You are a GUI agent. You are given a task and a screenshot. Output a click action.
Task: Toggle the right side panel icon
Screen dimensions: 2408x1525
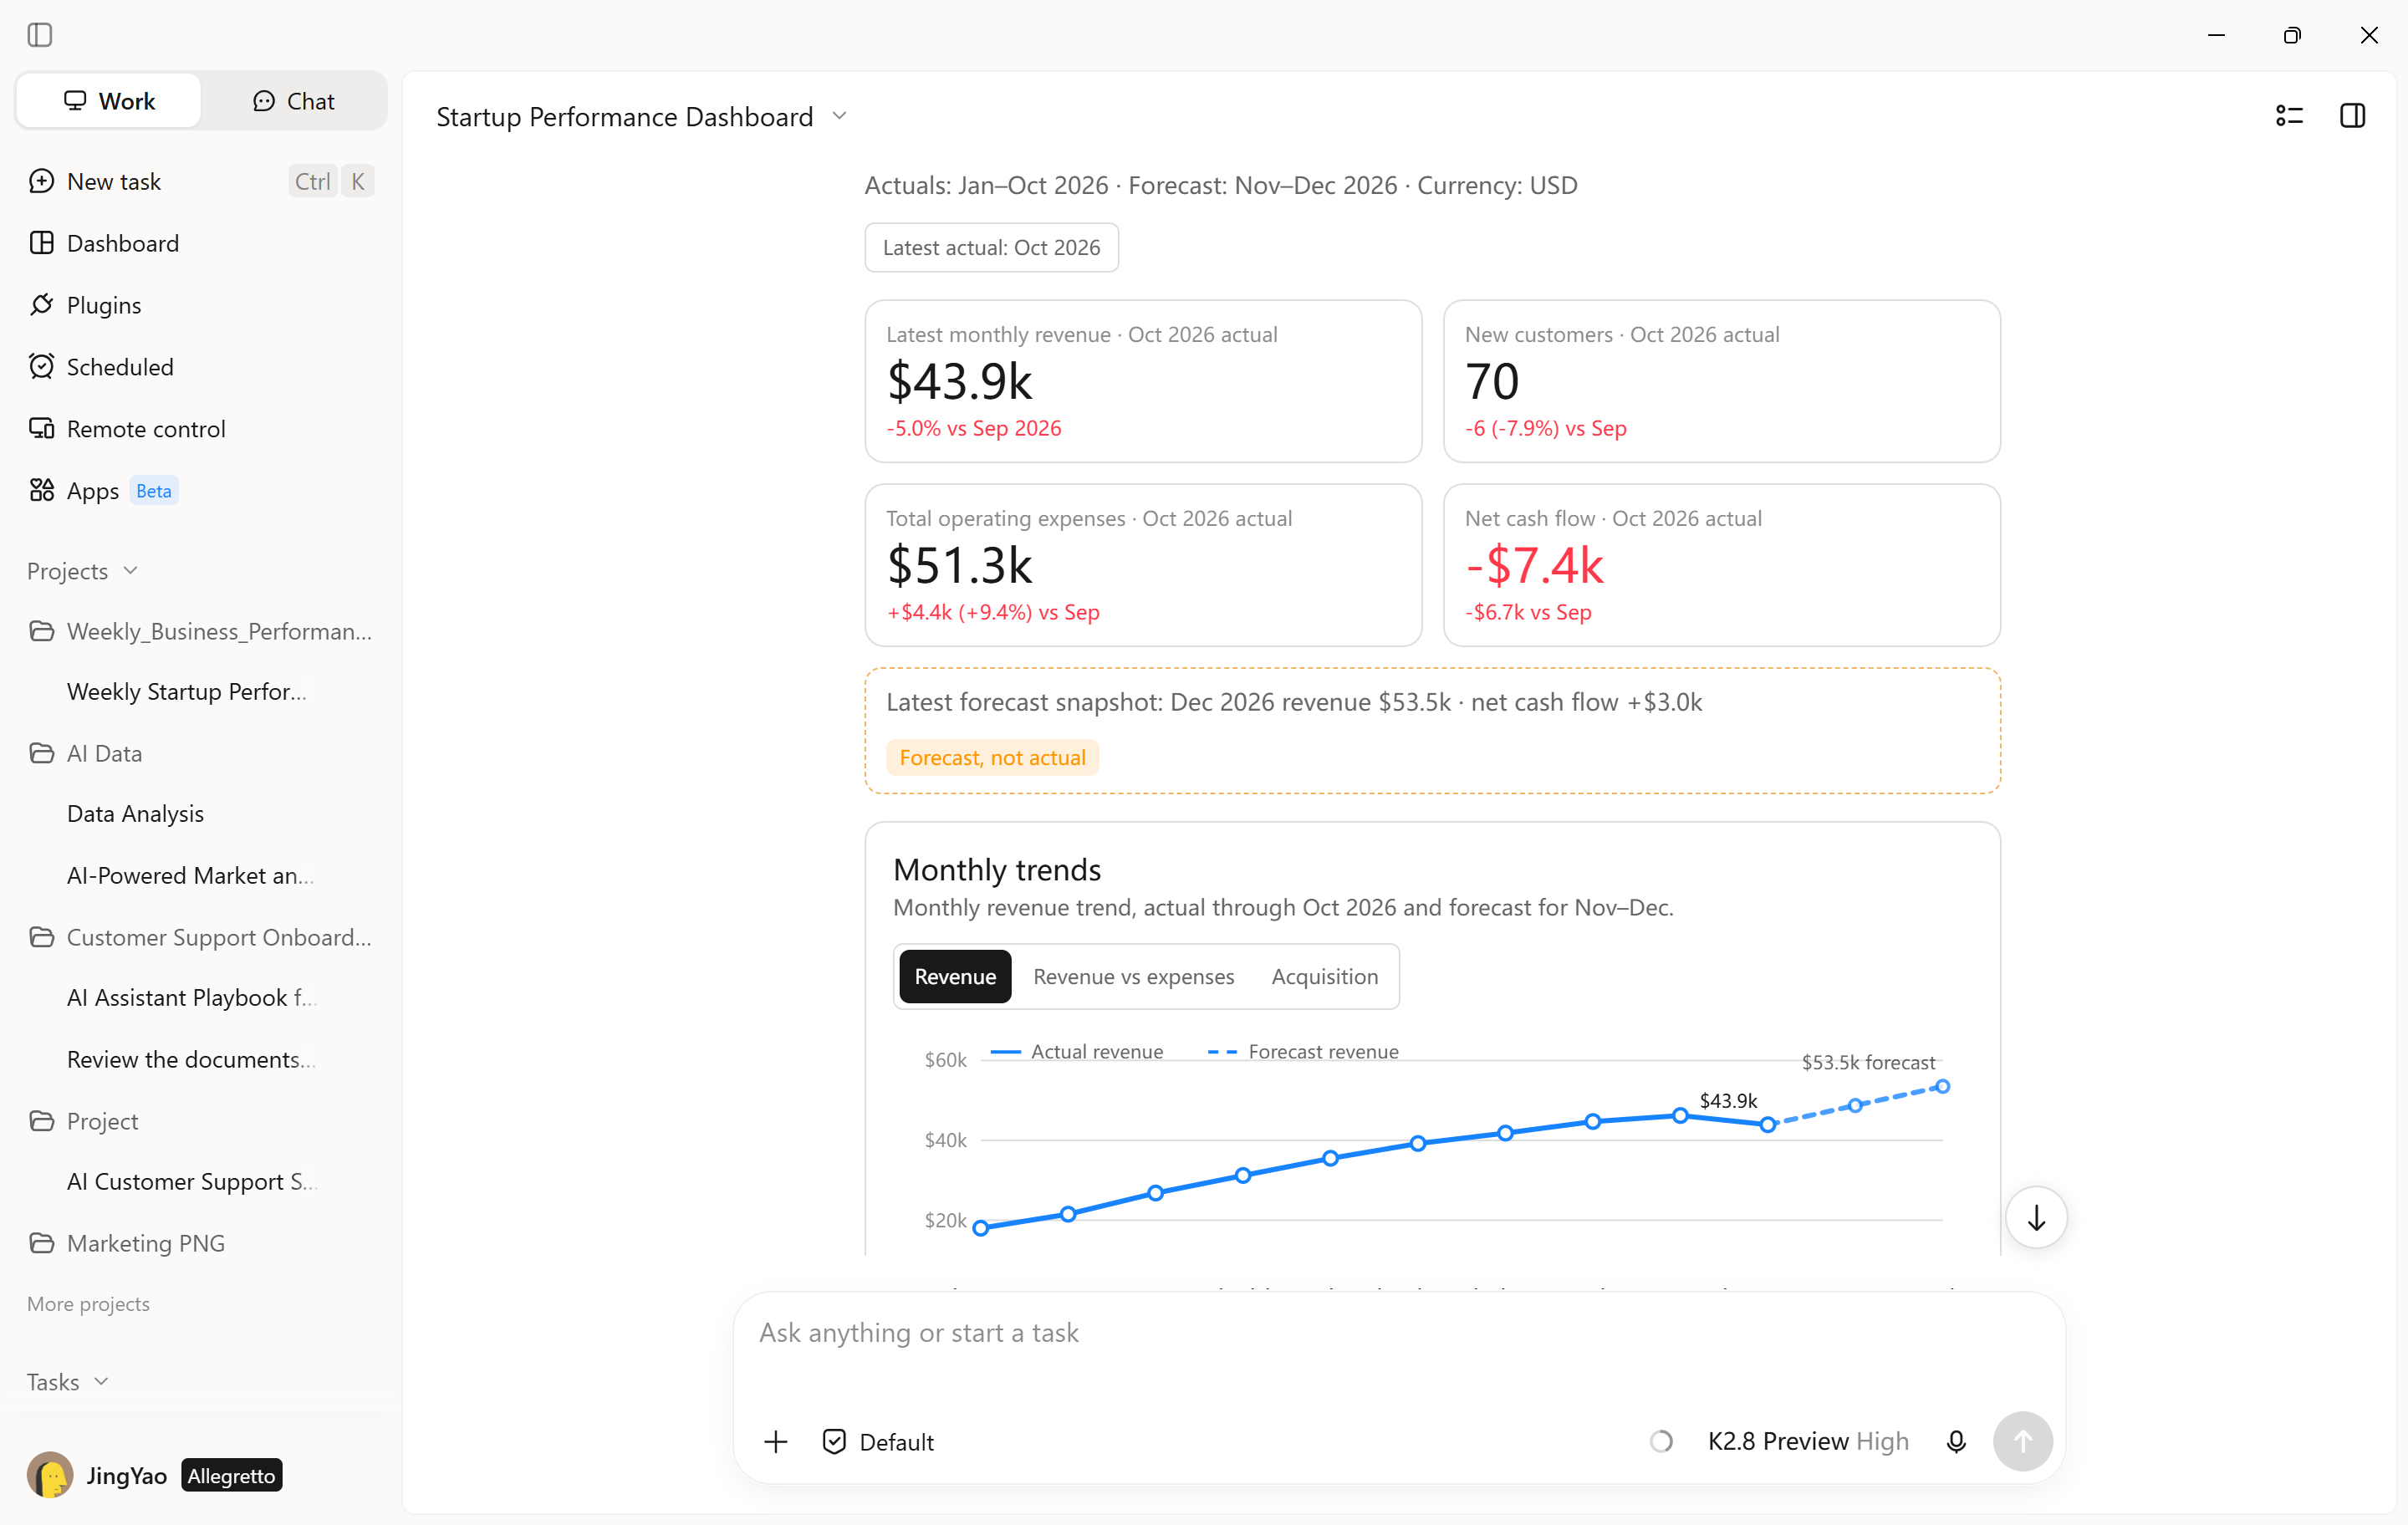coord(2353,116)
